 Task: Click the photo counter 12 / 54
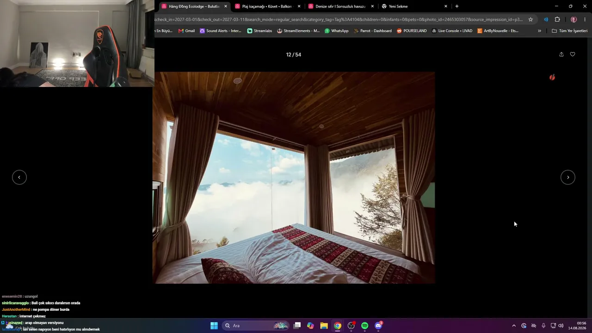click(294, 55)
